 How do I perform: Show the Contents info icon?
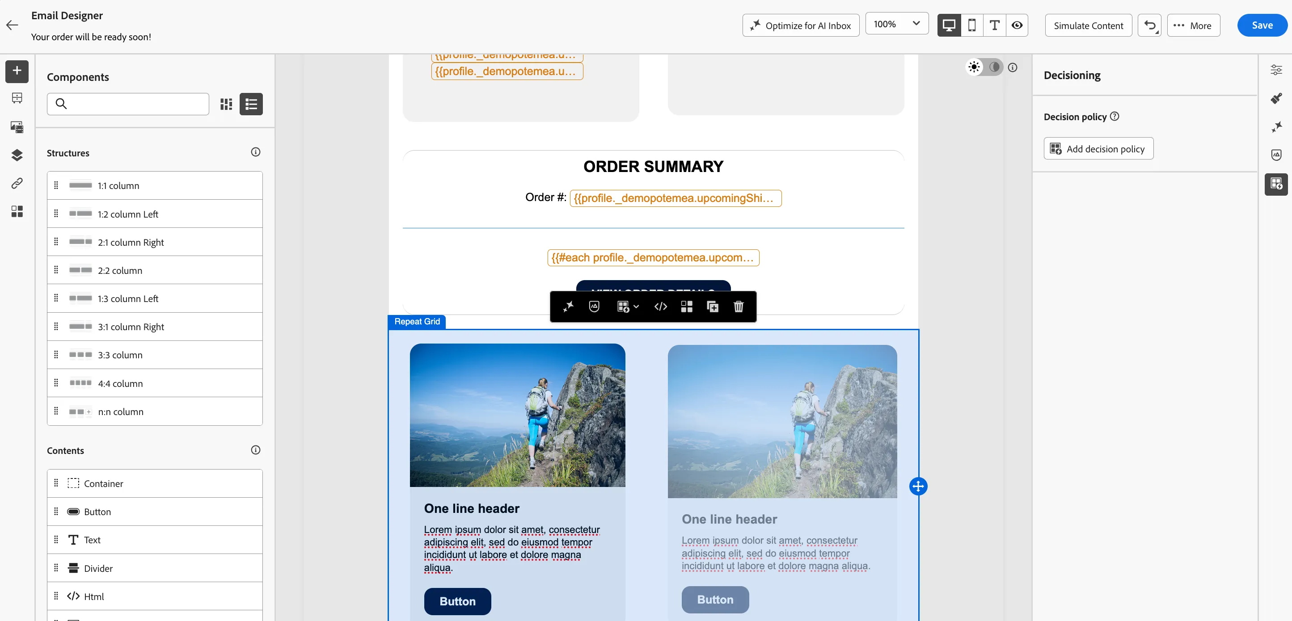pyautogui.click(x=255, y=449)
